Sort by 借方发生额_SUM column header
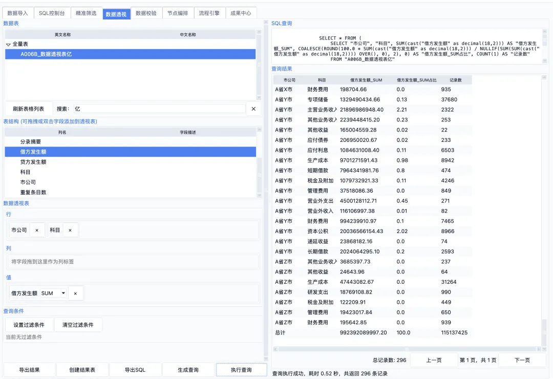This screenshot has height=379, width=553. click(366, 80)
